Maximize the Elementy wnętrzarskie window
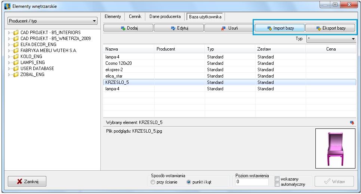This screenshot has width=361, height=194. pyautogui.click(x=335, y=4)
